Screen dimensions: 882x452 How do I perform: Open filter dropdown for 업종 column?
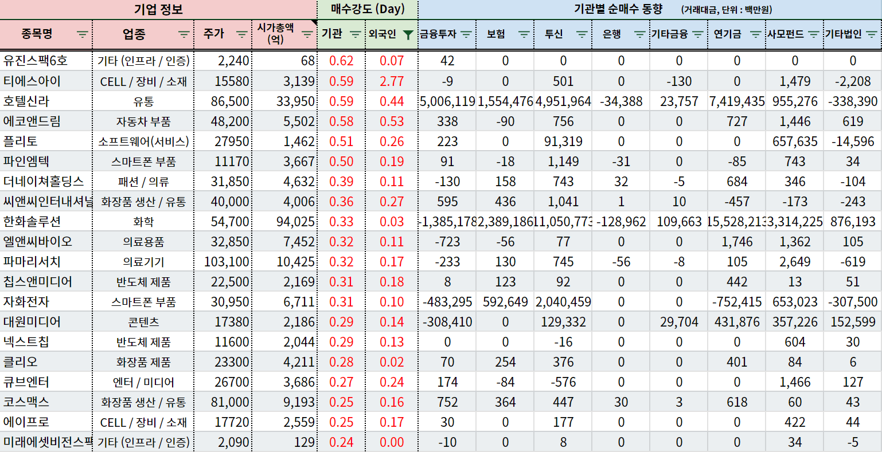pos(184,34)
